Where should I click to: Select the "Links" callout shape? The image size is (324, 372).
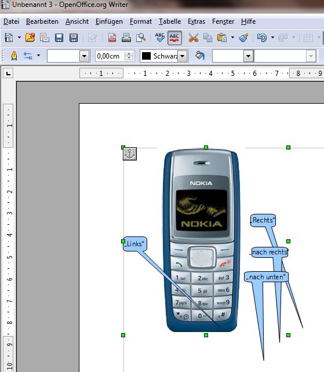tap(135, 243)
